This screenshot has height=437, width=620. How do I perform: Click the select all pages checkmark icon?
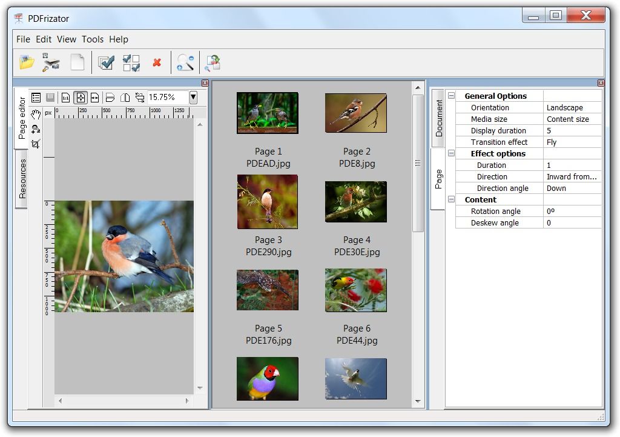click(x=106, y=62)
